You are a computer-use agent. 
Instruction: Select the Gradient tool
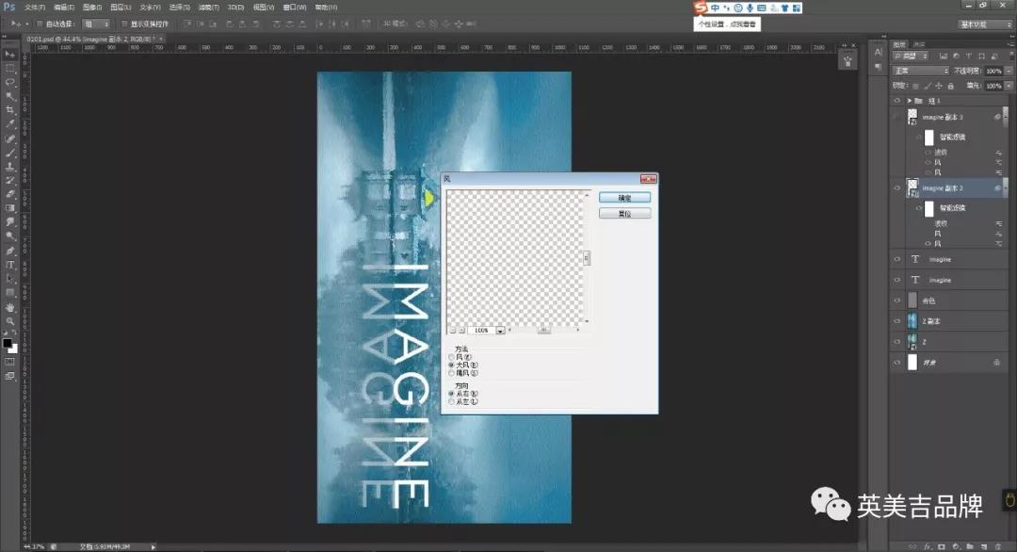pyautogui.click(x=9, y=208)
